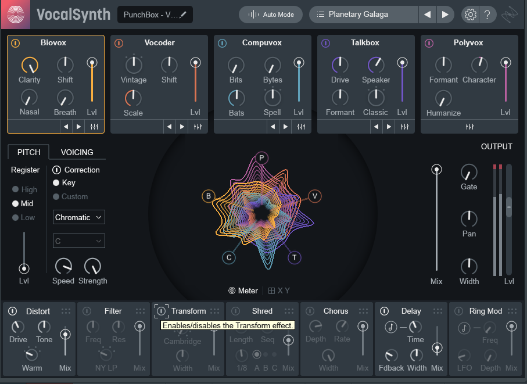The width and height of the screenshot is (527, 384).
Task: Disable the Distort effect power button
Action: [12, 311]
